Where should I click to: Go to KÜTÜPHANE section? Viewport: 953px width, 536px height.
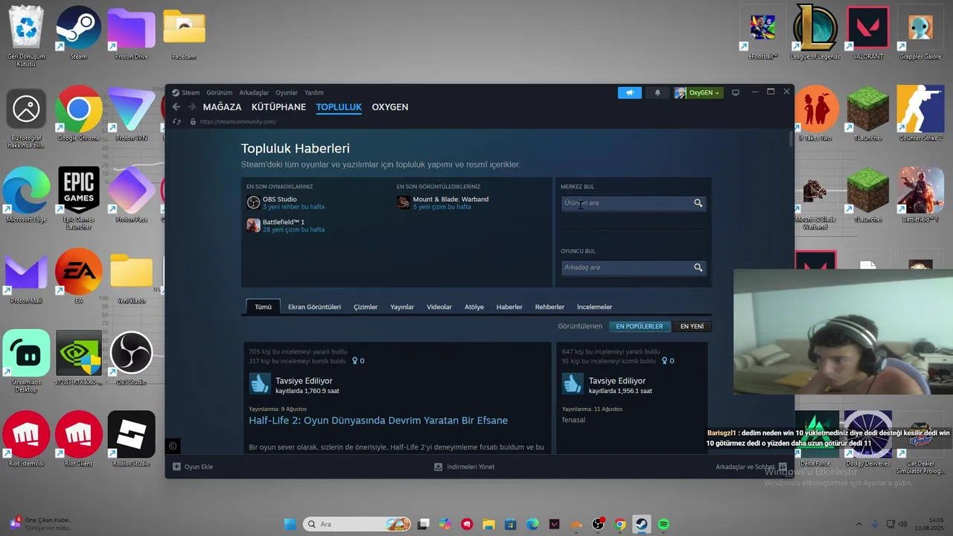click(x=278, y=107)
